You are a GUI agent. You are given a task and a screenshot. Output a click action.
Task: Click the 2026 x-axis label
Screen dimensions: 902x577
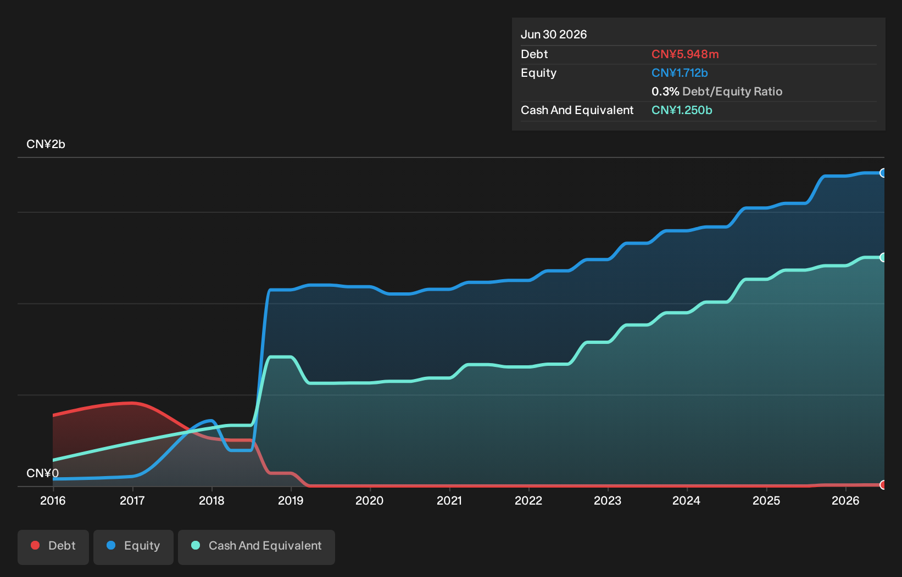tap(845, 500)
